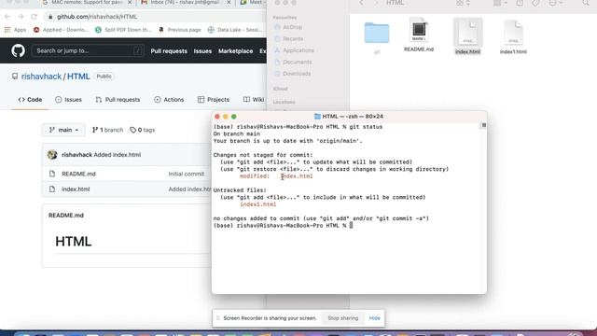Open README.md in GitHub file list
Screen dimensions: 597x336
click(x=78, y=174)
